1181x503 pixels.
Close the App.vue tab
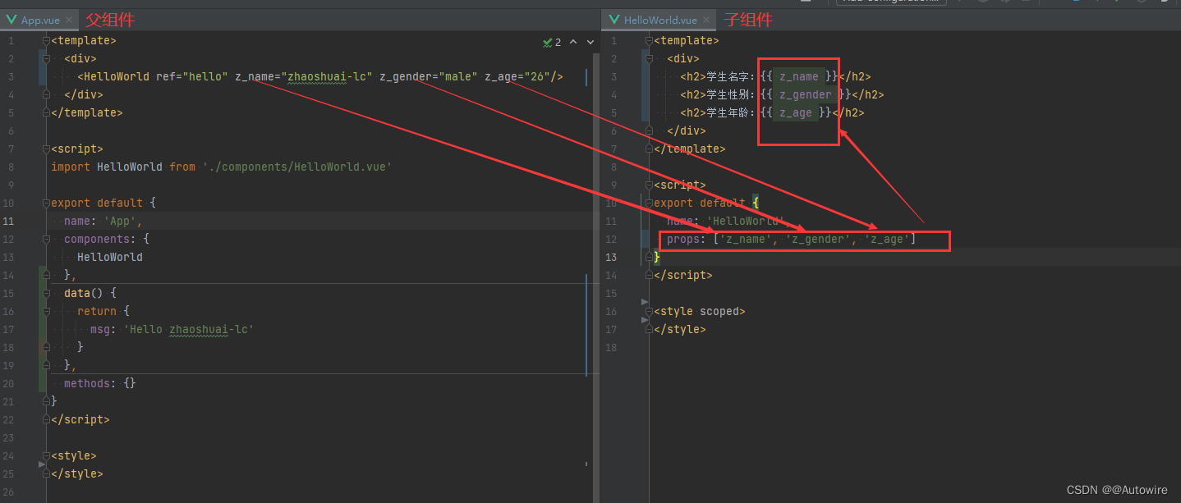[x=68, y=20]
